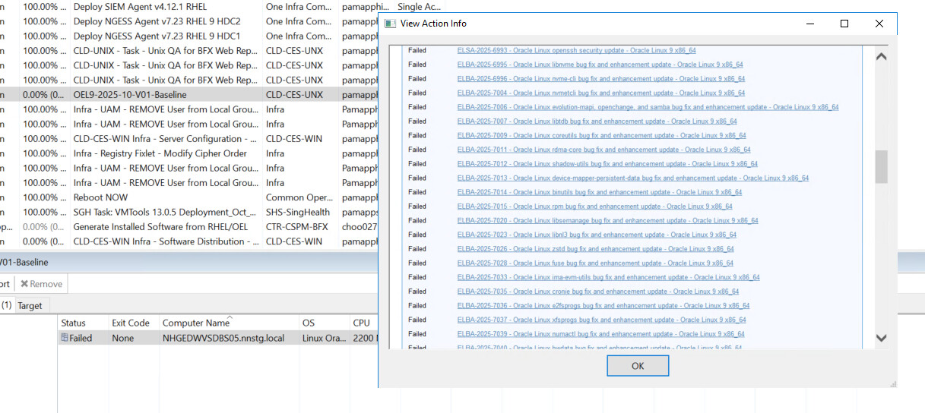Open ELSA-2025-6993 openssh security update link
925x413 pixels.
click(x=576, y=51)
